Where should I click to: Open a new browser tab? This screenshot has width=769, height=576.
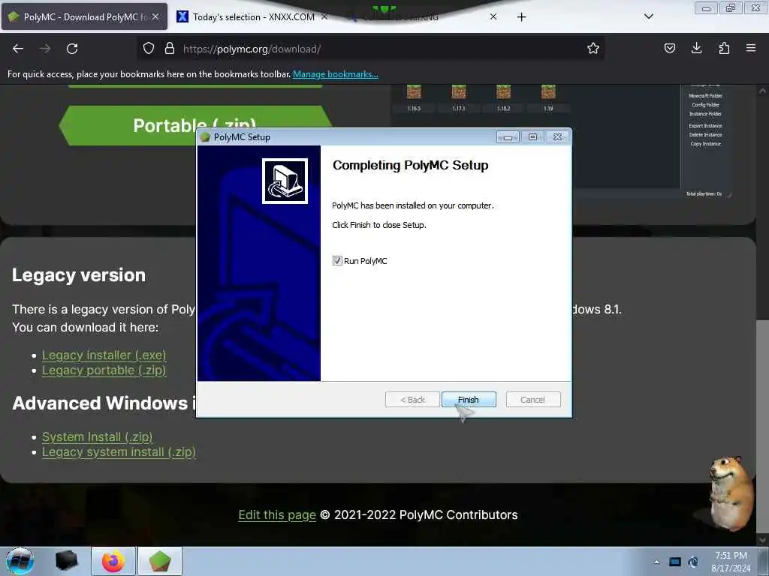(521, 17)
